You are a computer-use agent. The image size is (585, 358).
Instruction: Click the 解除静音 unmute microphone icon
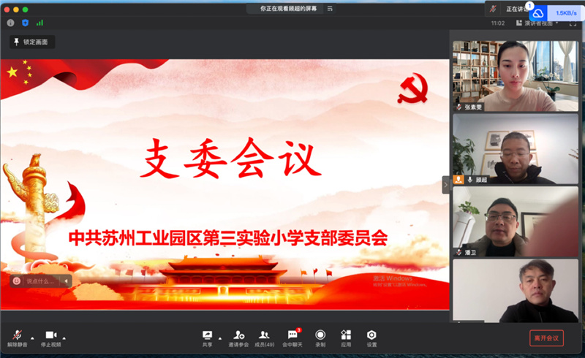(x=17, y=335)
